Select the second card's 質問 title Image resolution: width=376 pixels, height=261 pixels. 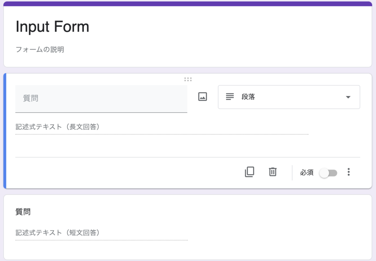[x=23, y=212]
